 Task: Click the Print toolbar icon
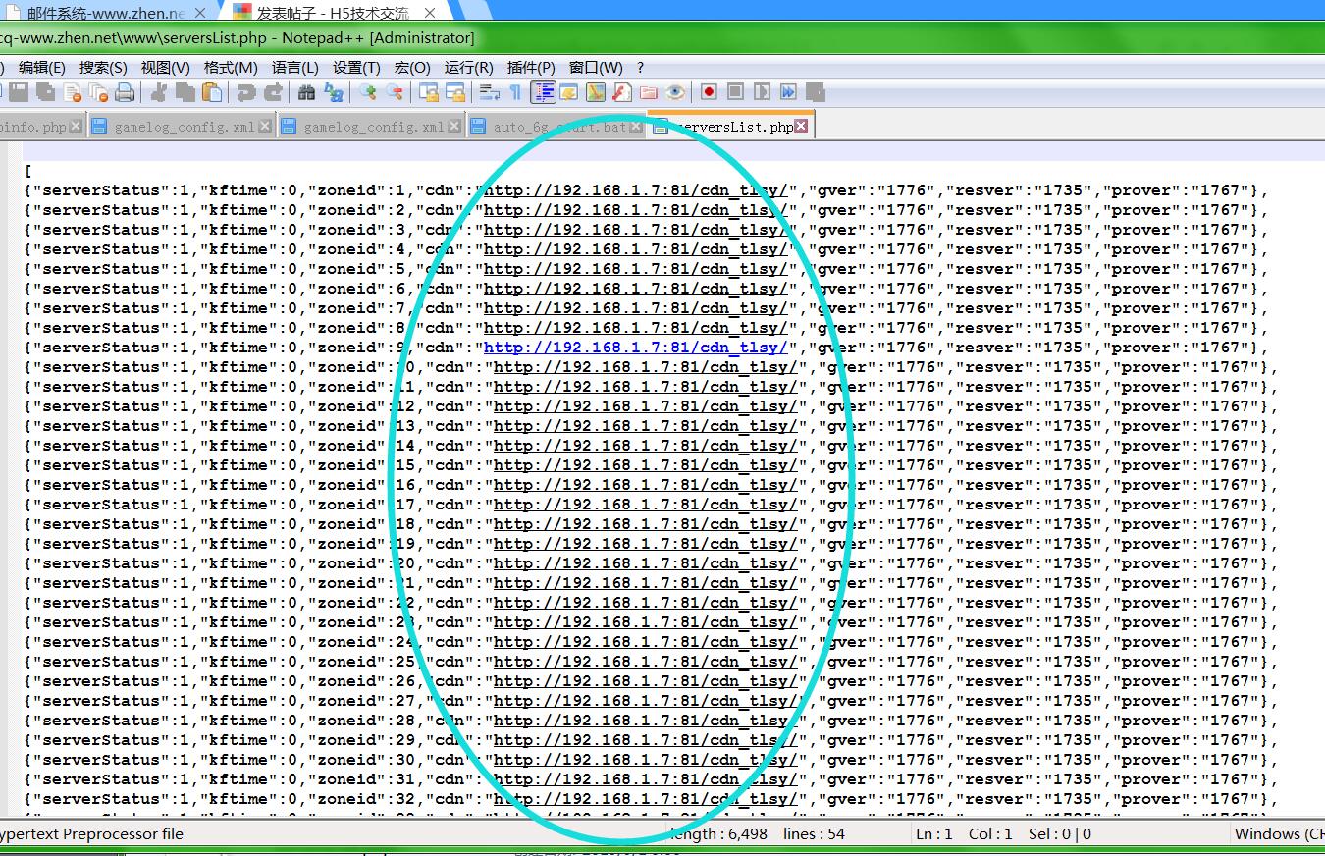point(125,92)
